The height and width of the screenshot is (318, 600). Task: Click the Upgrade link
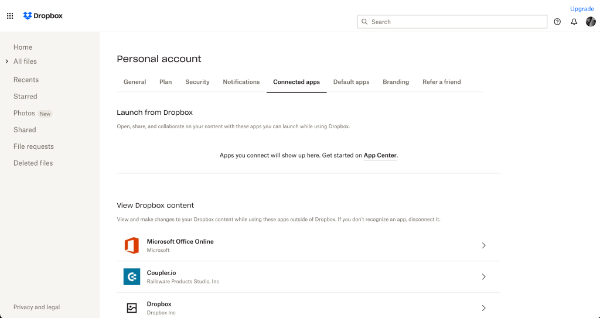pos(582,9)
